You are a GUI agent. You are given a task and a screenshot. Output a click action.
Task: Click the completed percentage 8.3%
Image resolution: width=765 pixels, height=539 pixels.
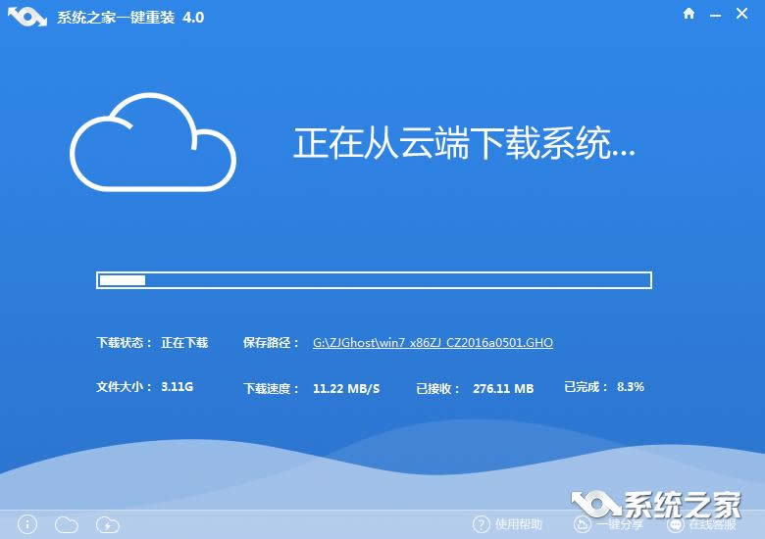[631, 387]
